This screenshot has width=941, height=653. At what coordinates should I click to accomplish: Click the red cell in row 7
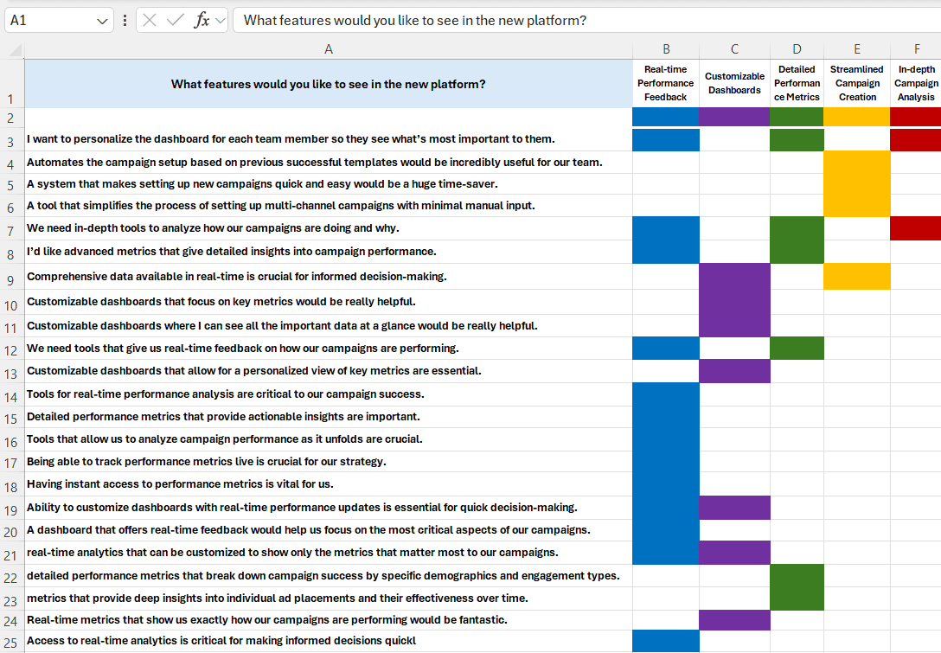tap(917, 228)
